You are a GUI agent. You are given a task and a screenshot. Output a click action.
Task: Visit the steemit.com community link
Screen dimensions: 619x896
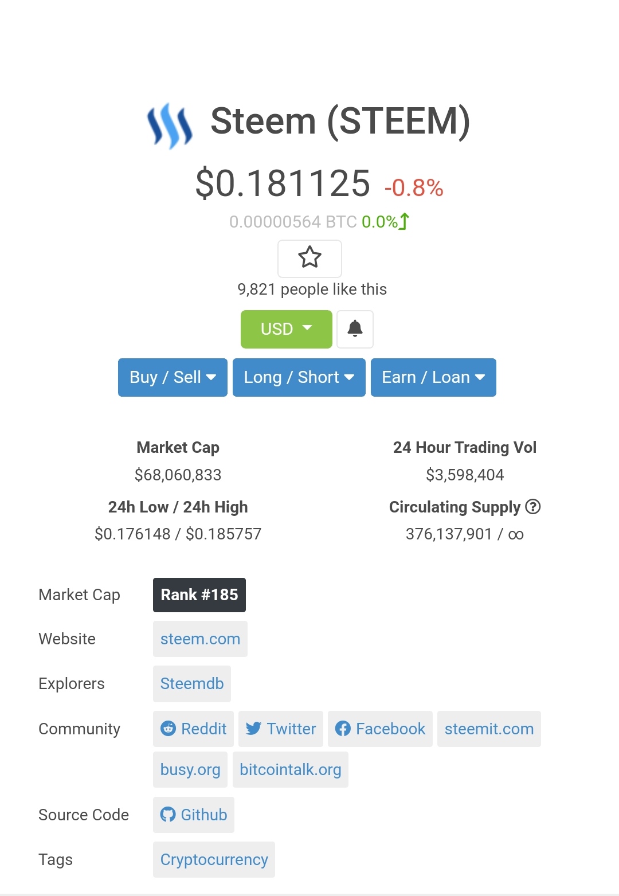pyautogui.click(x=489, y=729)
